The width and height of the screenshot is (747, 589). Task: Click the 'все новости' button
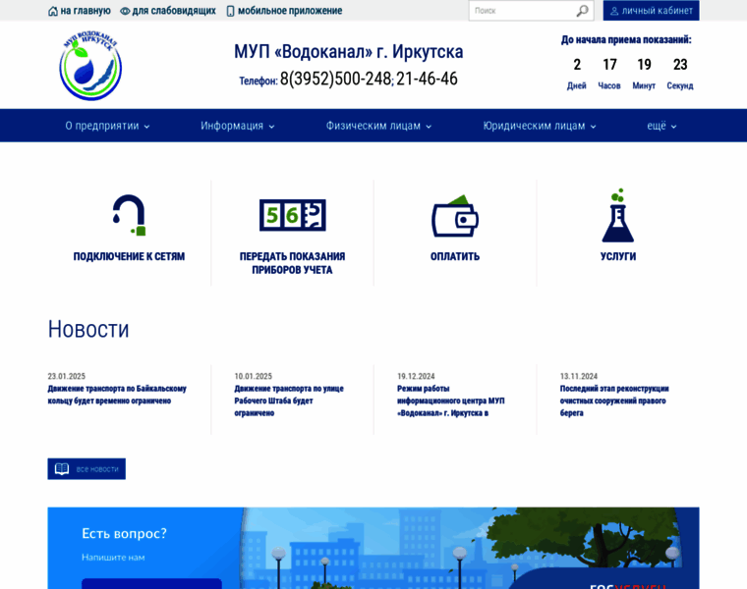pyautogui.click(x=86, y=469)
